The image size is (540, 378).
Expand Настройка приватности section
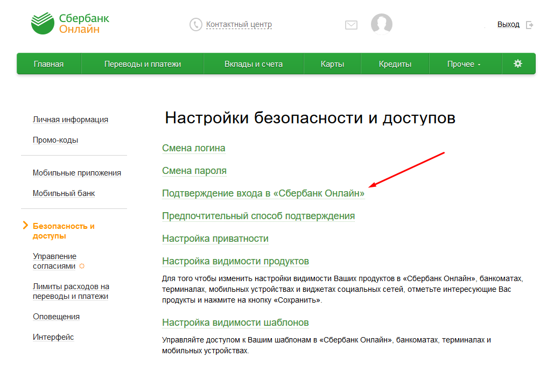pos(215,239)
